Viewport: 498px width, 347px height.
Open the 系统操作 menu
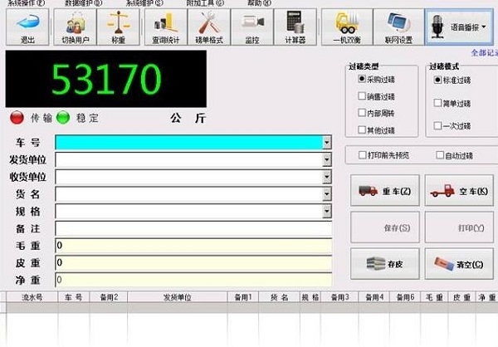[x=26, y=2]
